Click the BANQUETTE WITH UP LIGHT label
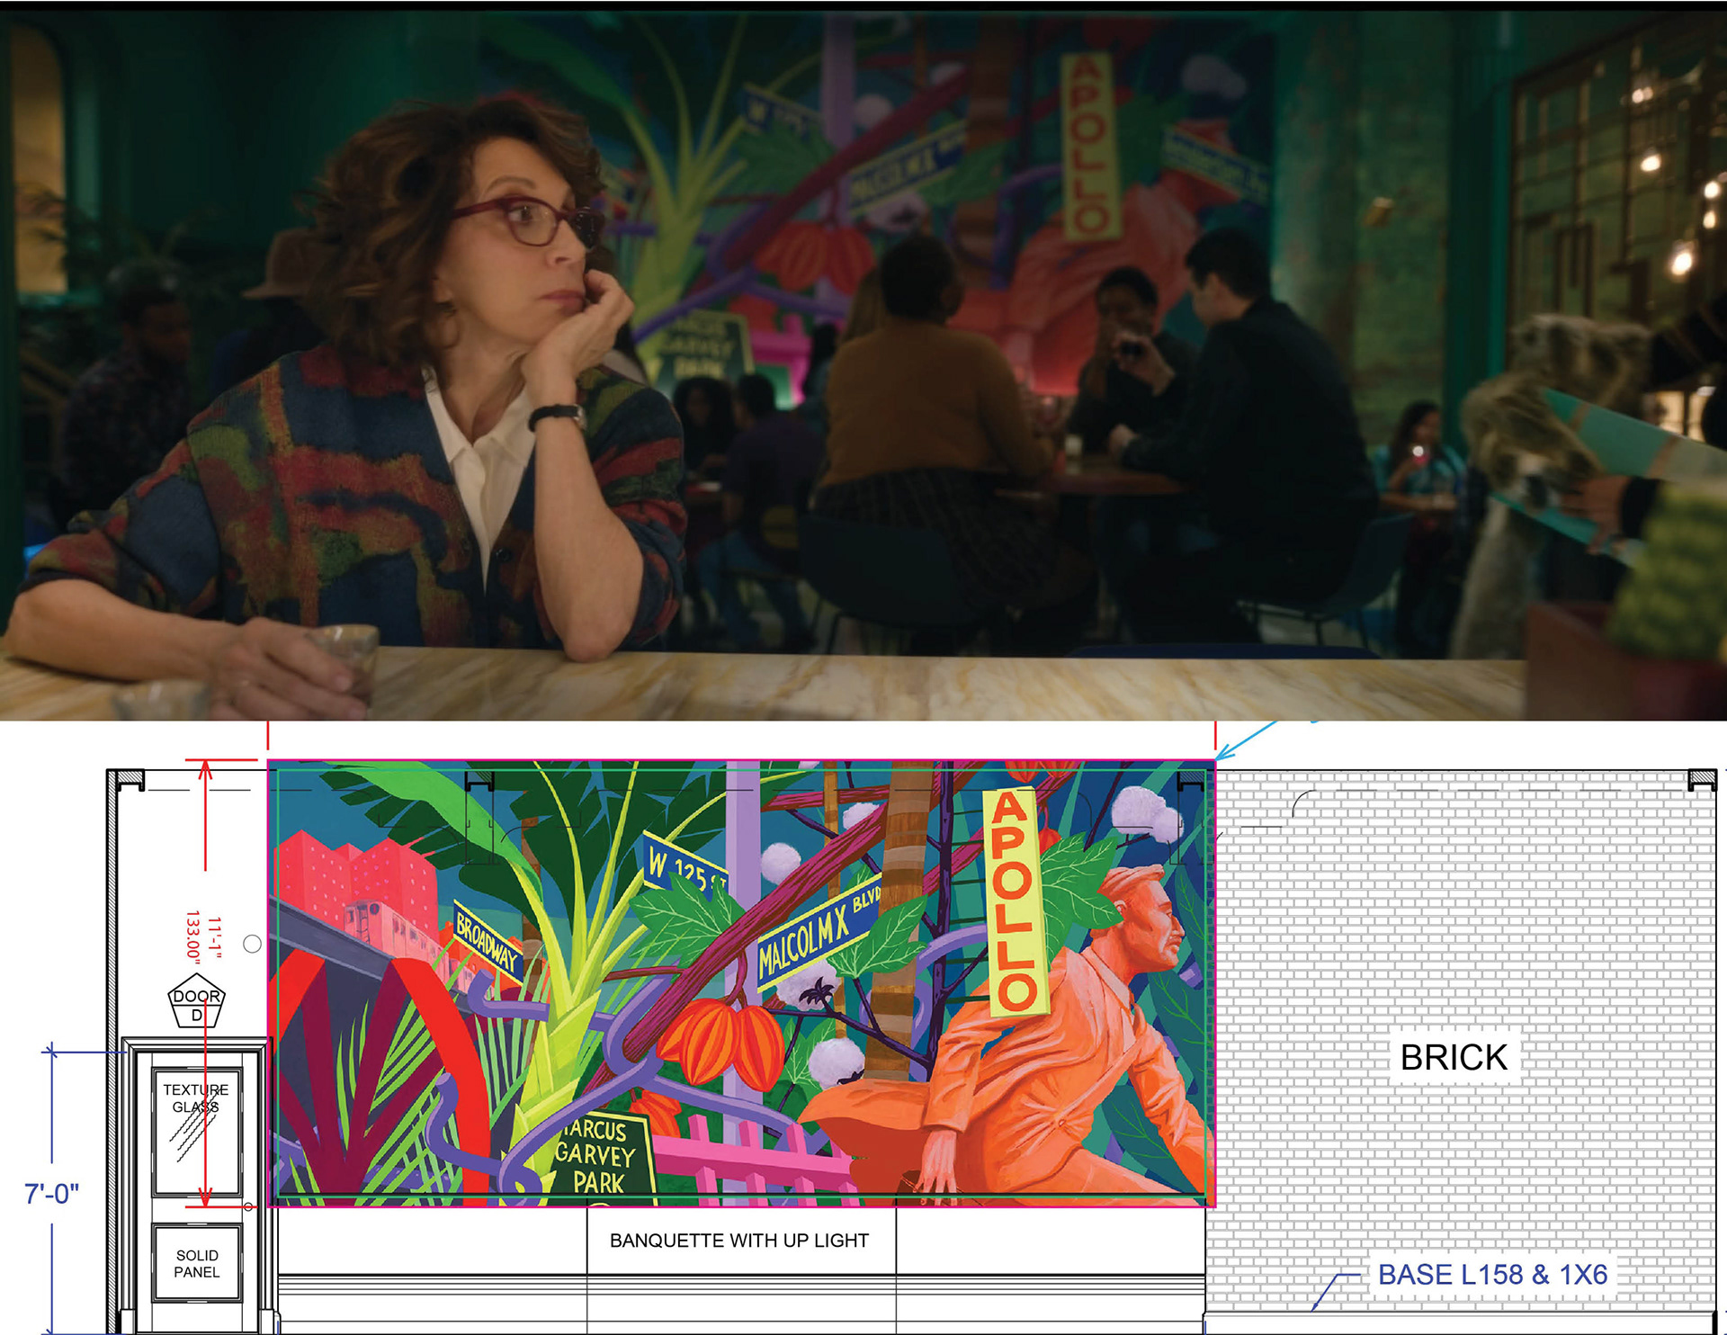 (x=739, y=1241)
